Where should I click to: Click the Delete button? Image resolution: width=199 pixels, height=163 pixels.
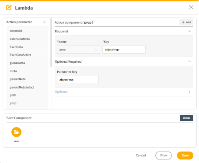[x=186, y=118]
